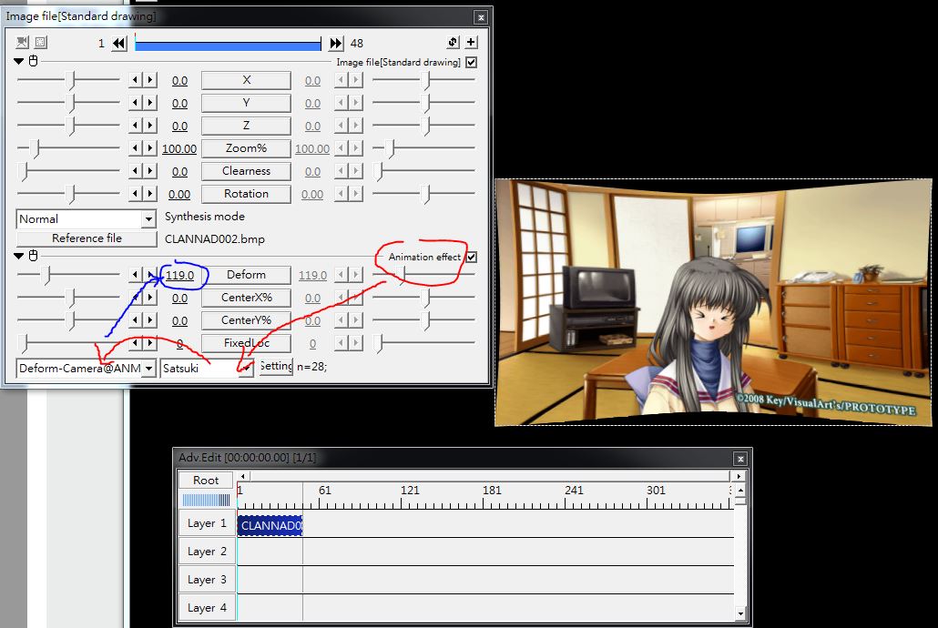Click the Clearness parameter button
Viewport: 938px width, 628px height.
pos(247,171)
